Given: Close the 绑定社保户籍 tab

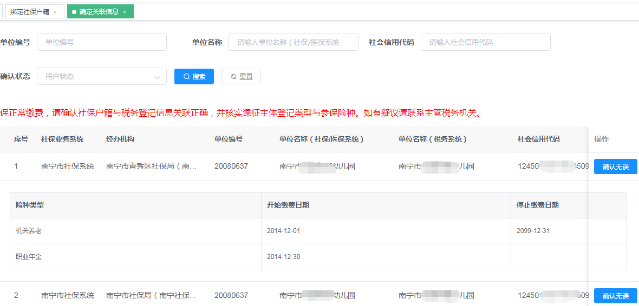Looking at the screenshot, I should [x=55, y=12].
